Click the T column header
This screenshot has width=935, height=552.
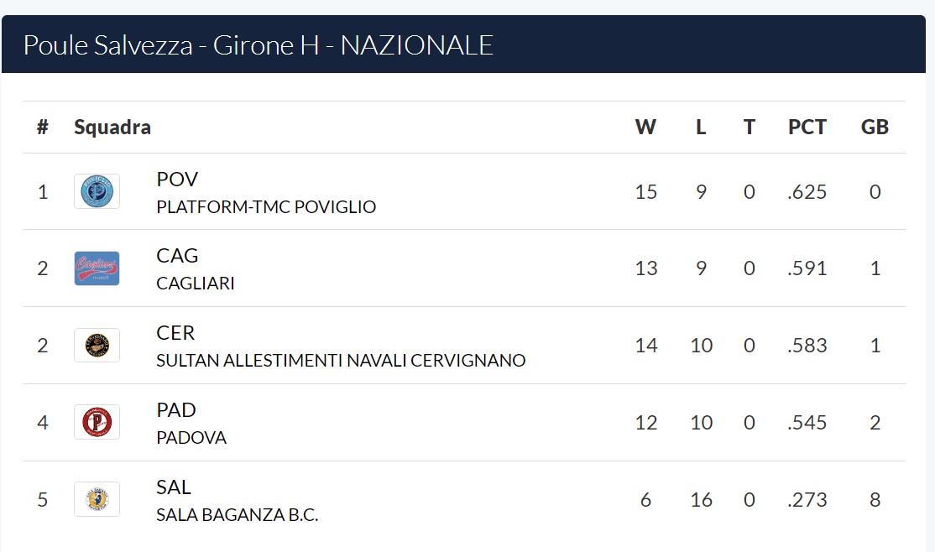(x=749, y=127)
